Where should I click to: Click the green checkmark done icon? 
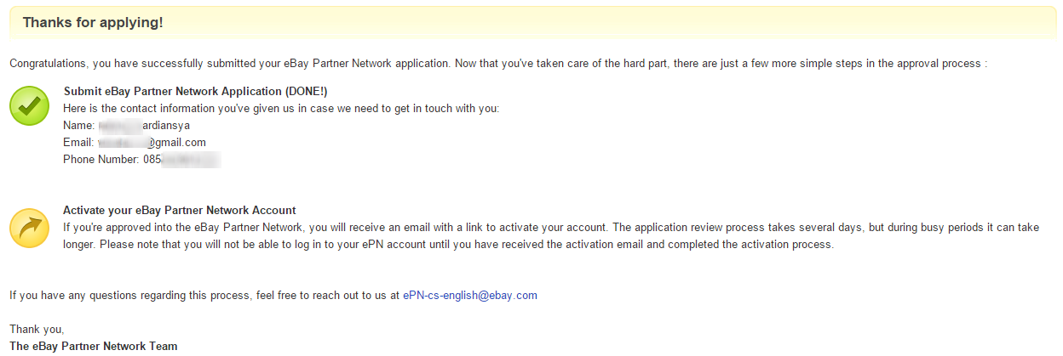pos(30,105)
